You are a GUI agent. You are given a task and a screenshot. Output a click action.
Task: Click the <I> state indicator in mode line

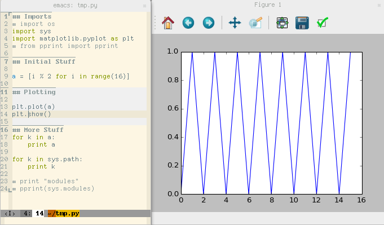(x=10, y=214)
